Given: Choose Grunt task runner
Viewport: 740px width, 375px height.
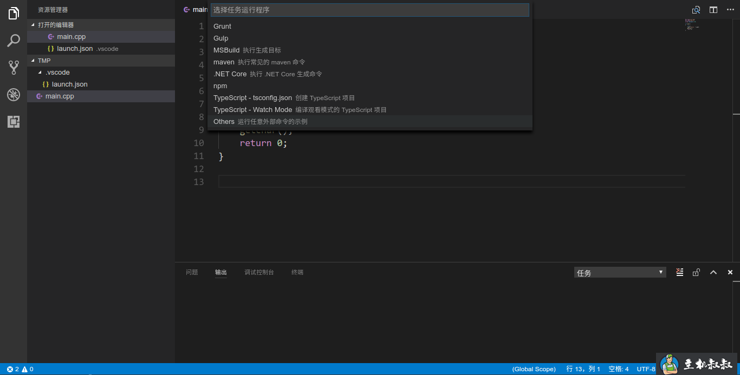Looking at the screenshot, I should 370,26.
